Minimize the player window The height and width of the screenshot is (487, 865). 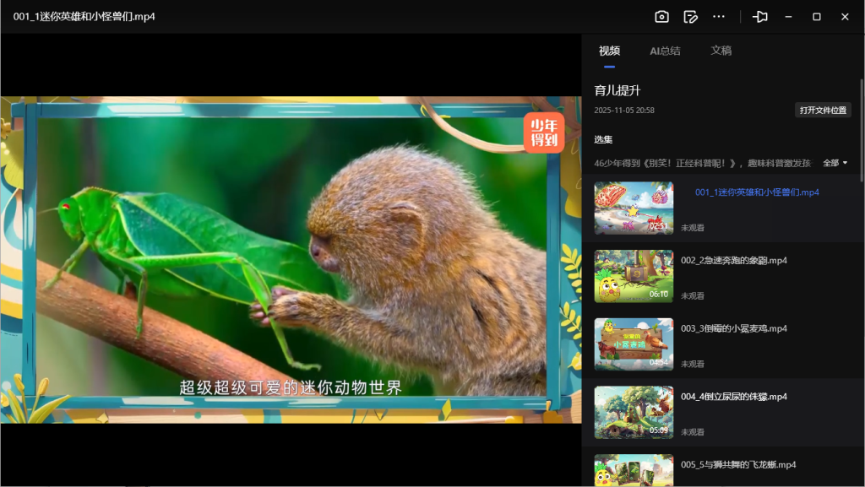click(x=788, y=17)
